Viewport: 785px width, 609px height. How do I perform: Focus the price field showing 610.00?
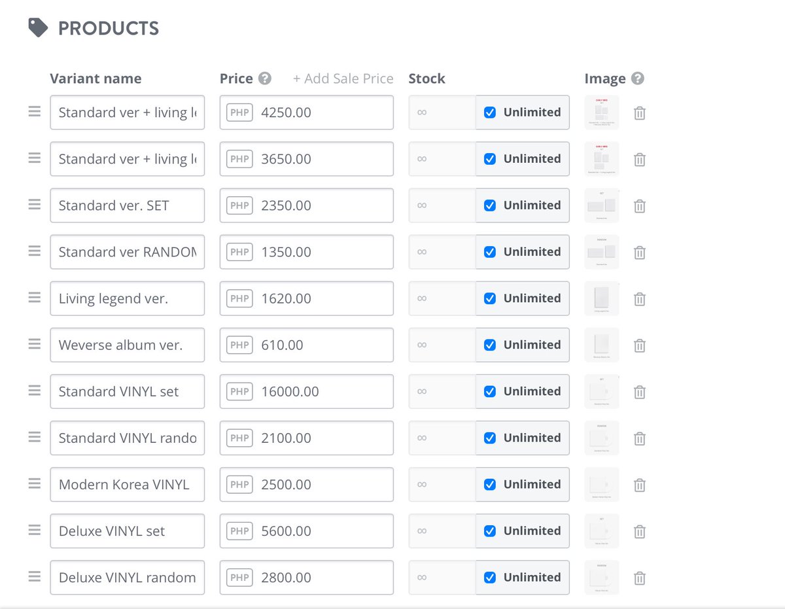pos(307,345)
